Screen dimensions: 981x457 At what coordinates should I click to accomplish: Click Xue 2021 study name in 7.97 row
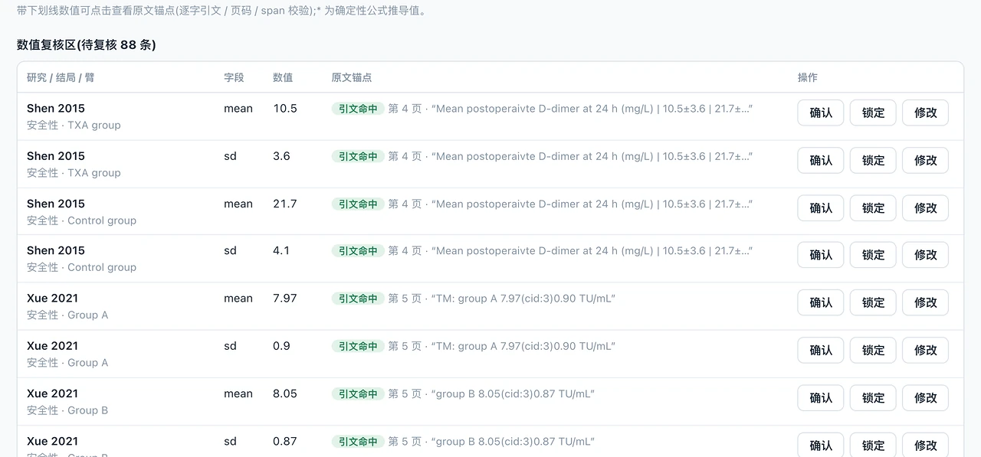(x=52, y=299)
